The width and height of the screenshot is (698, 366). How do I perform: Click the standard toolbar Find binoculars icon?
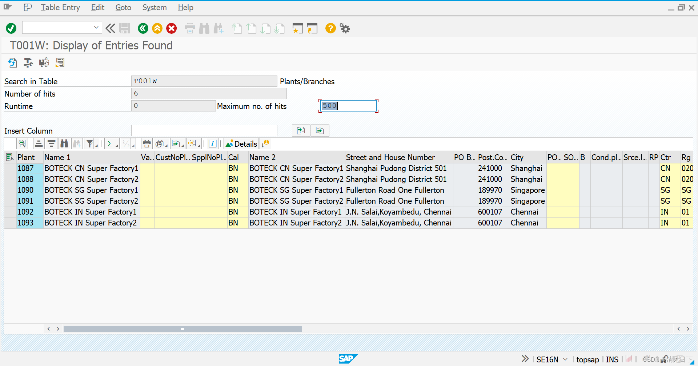204,28
